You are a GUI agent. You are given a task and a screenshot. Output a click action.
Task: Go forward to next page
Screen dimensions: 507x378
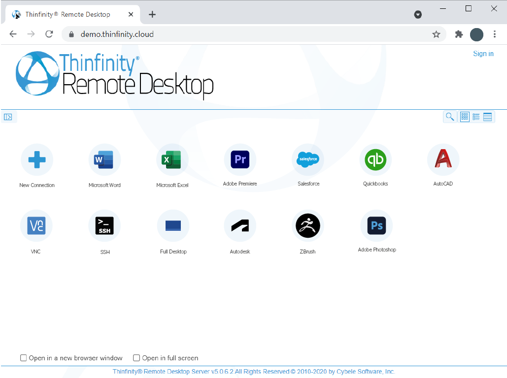[31, 34]
